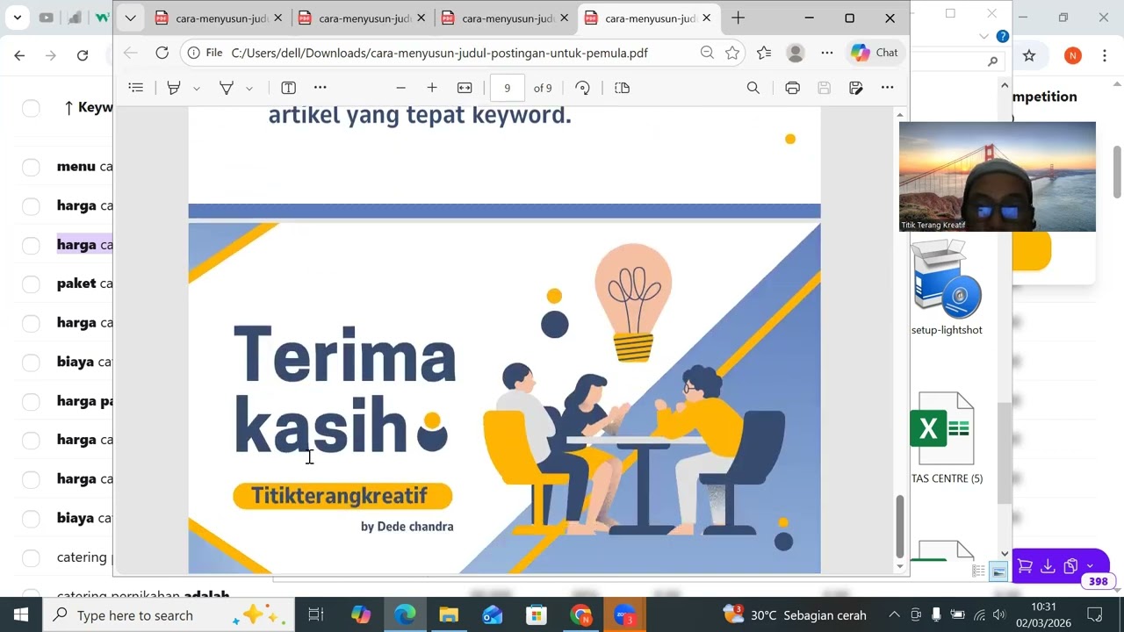Open the weather widget showing 30°C

point(795,615)
